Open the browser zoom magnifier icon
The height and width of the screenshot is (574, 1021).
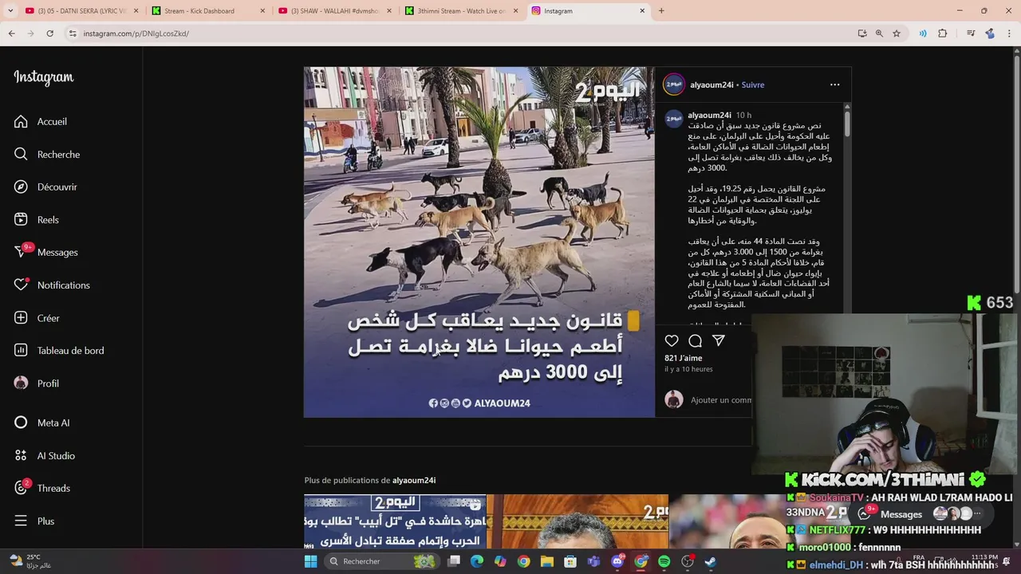pos(879,33)
